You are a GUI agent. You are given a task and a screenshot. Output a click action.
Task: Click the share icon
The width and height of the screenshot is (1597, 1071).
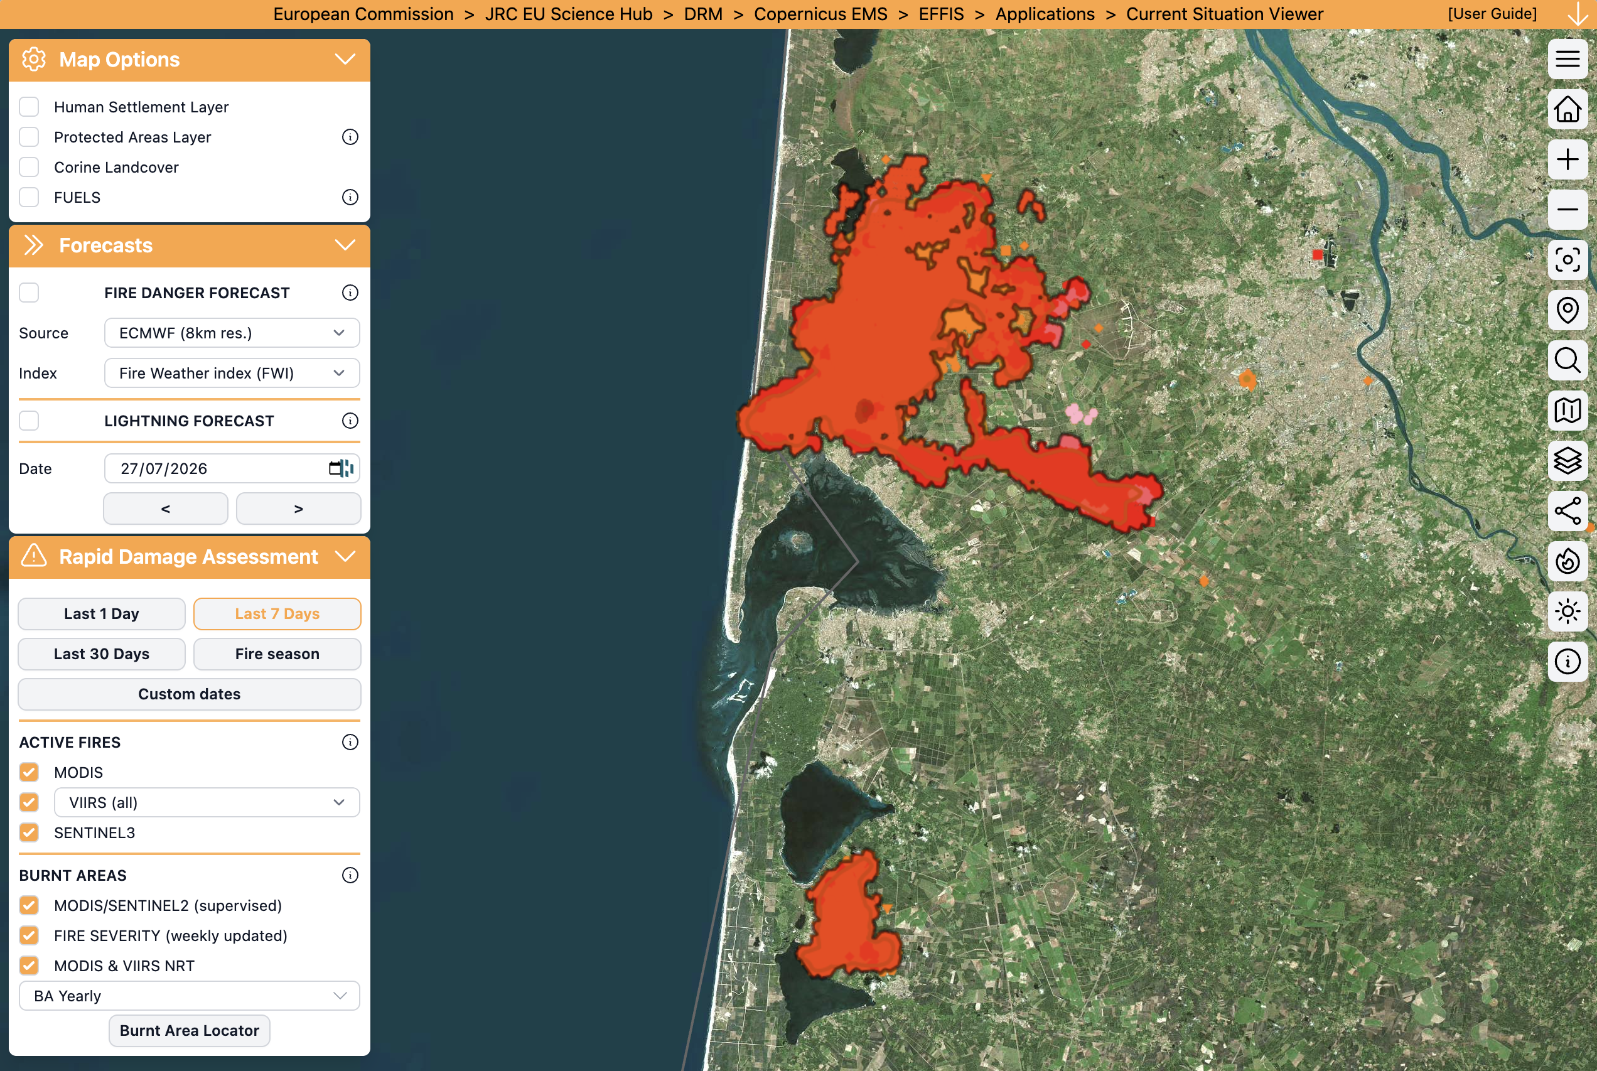tap(1567, 511)
